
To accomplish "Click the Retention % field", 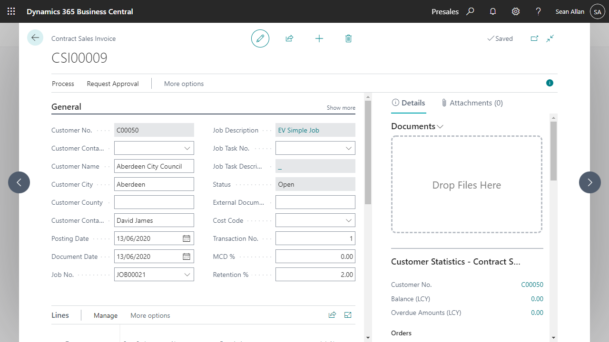I will tap(315, 275).
